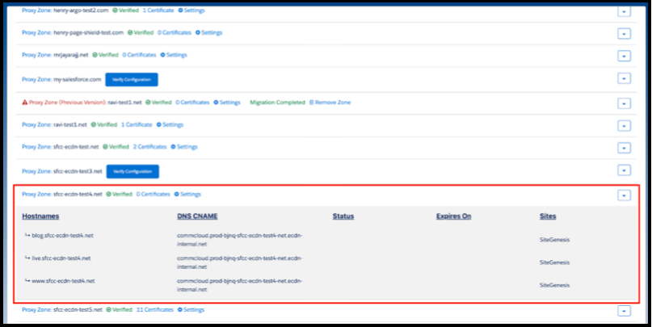Click SiteGenesis in the live hostname row
This screenshot has width=652, height=327.
coord(554,262)
